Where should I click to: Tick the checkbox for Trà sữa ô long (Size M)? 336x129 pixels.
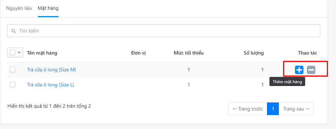coord(13,70)
